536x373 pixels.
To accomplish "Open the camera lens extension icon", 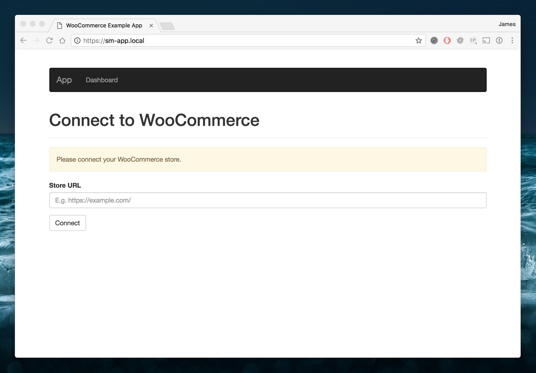I will pyautogui.click(x=434, y=40).
